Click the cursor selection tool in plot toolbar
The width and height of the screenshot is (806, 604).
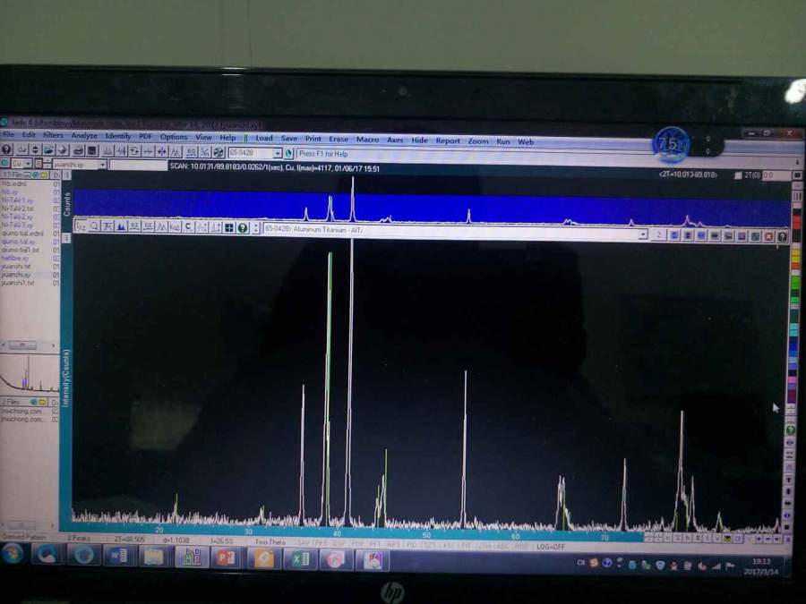pos(81,226)
